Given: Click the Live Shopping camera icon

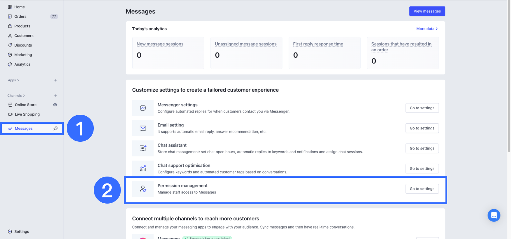Looking at the screenshot, I should [11, 114].
